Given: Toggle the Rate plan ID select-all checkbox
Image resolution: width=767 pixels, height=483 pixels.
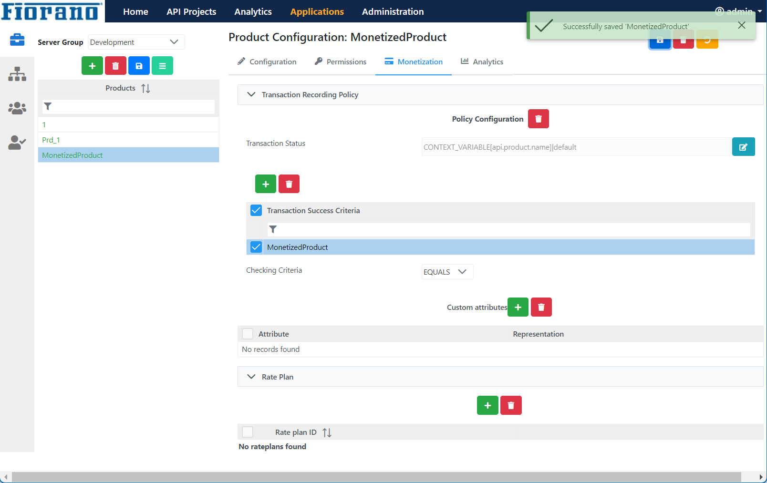Looking at the screenshot, I should [x=248, y=432].
